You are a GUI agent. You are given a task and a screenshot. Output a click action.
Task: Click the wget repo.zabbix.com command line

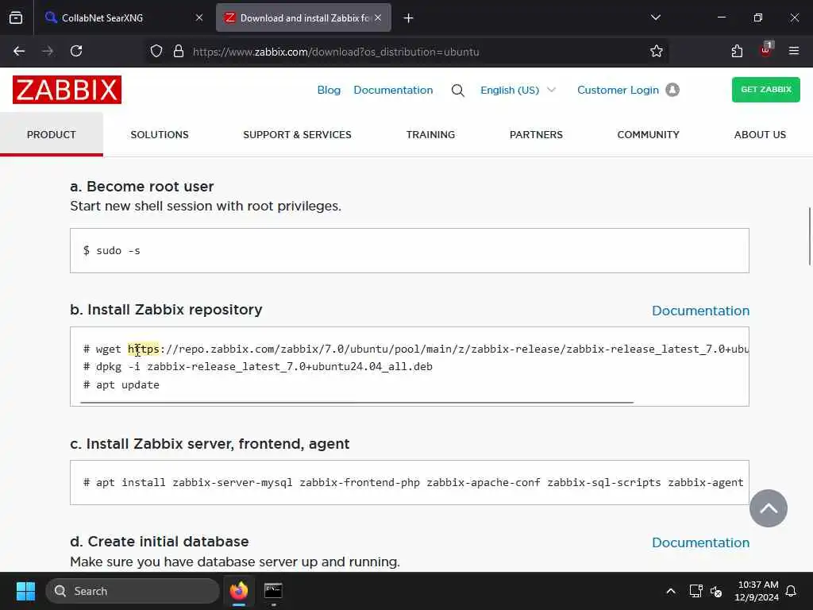pos(416,349)
